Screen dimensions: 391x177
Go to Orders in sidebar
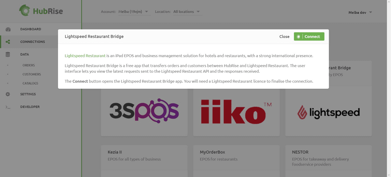point(29,65)
